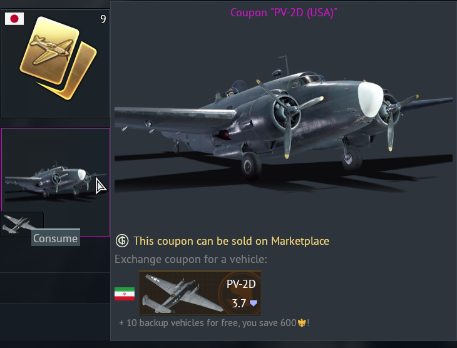The image size is (457, 348).
Task: Click the white nose of the large aircraft
Action: click(370, 99)
